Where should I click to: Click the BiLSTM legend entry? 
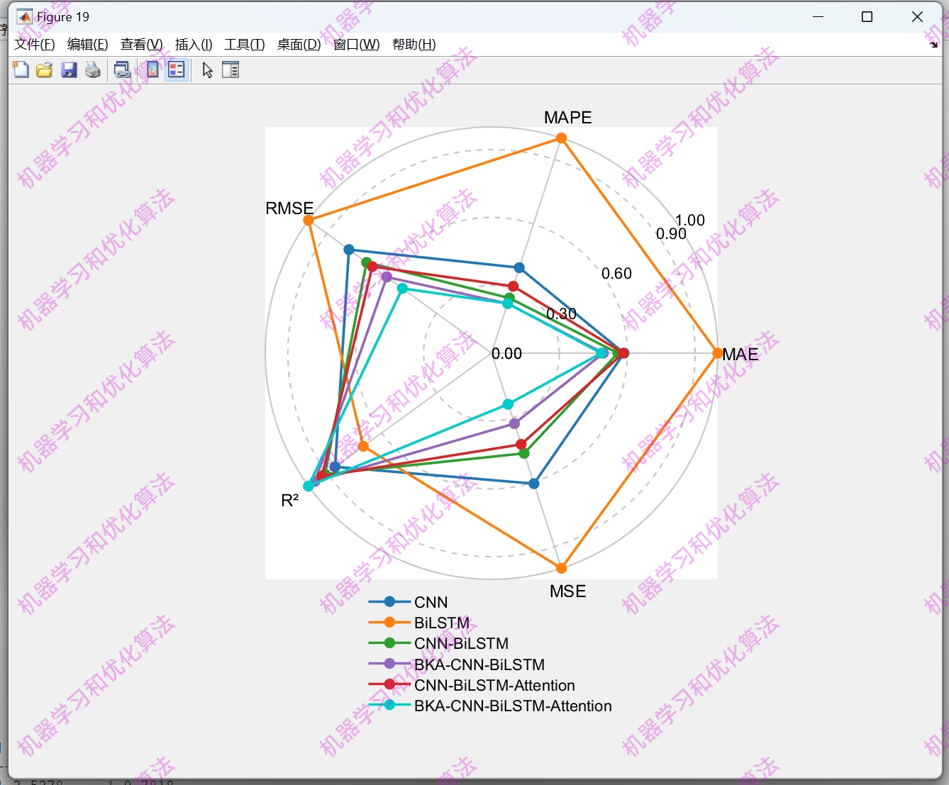tap(419, 623)
